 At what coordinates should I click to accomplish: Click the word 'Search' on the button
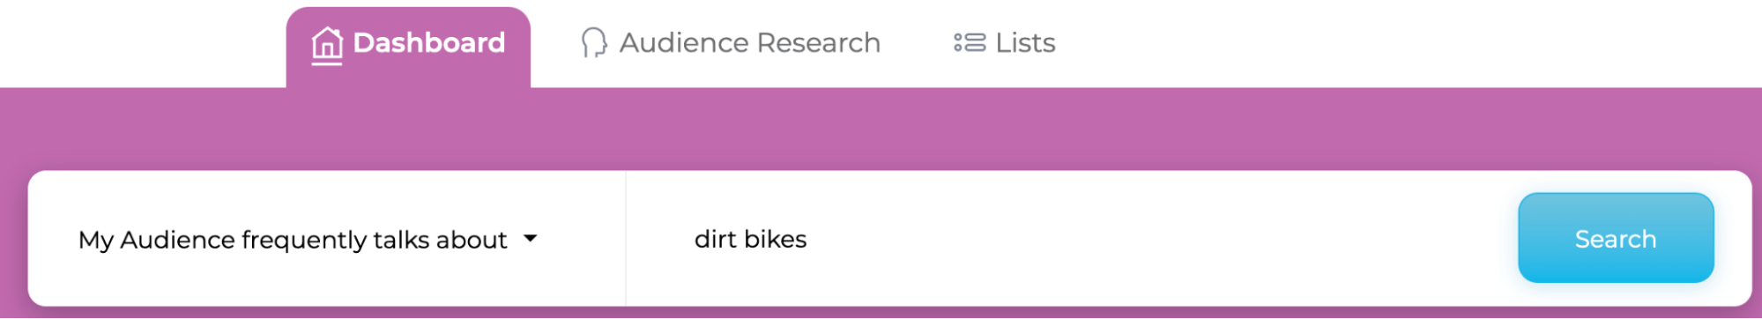pos(1616,239)
